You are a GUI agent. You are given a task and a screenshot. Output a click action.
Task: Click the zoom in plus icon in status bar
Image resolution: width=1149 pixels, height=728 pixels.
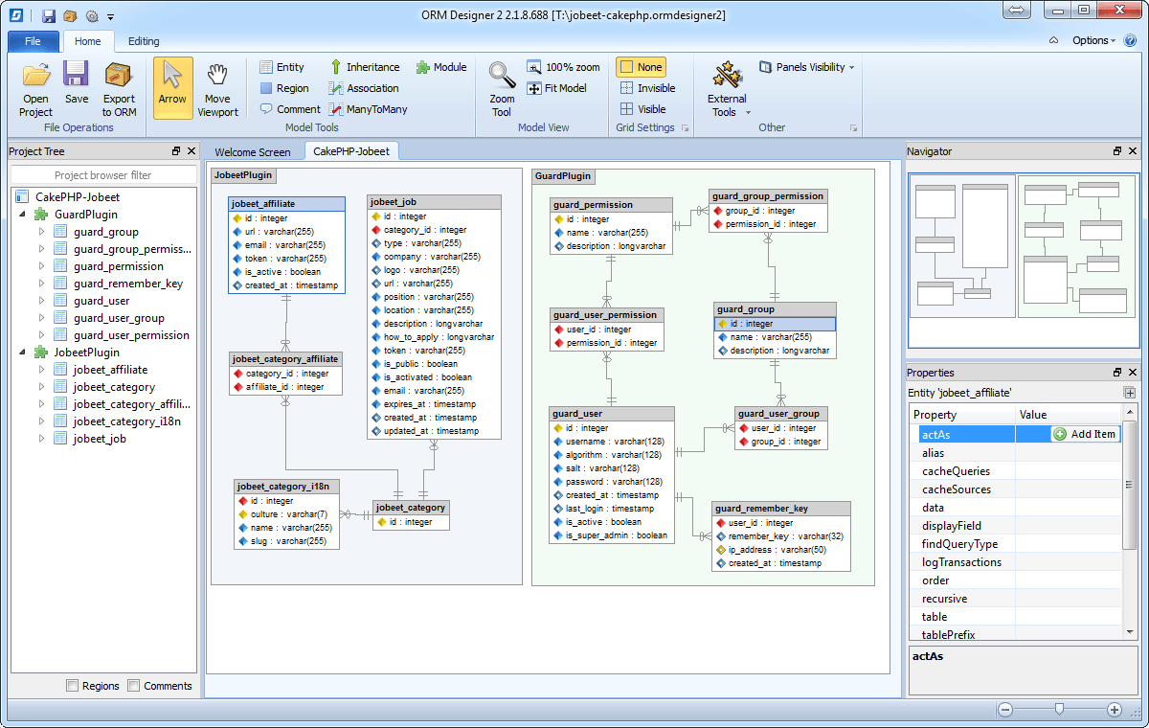[1114, 710]
